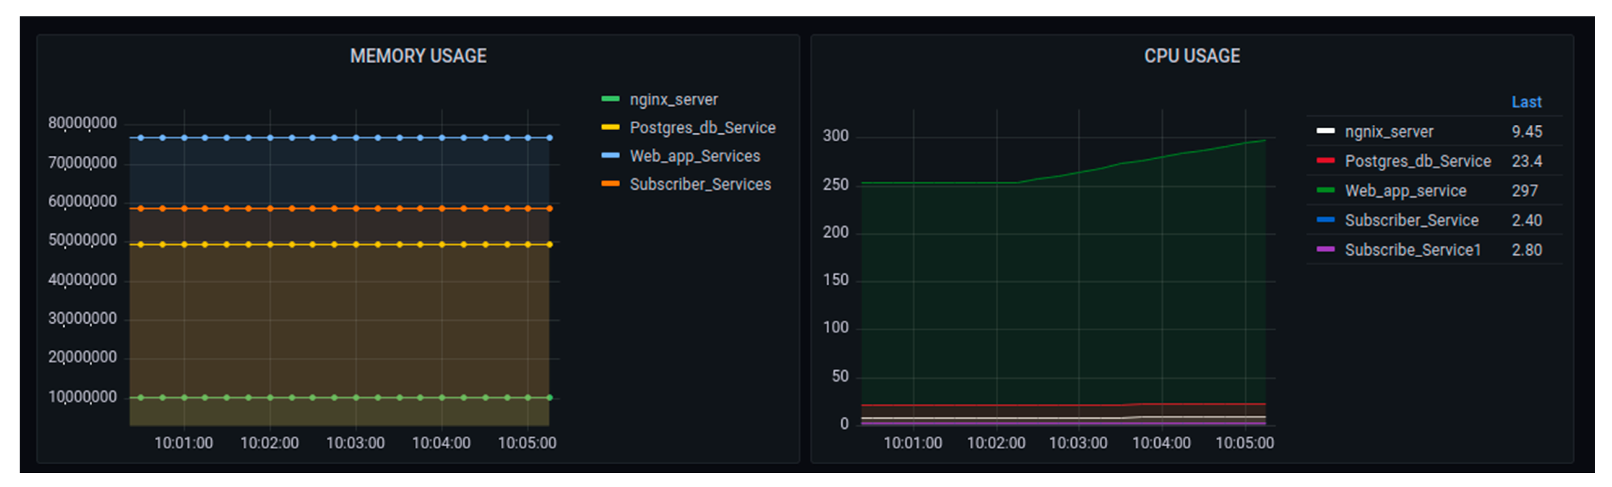Image resolution: width=1612 pixels, height=487 pixels.
Task: Toggle Web_app_Services series in Memory legend
Action: [695, 156]
